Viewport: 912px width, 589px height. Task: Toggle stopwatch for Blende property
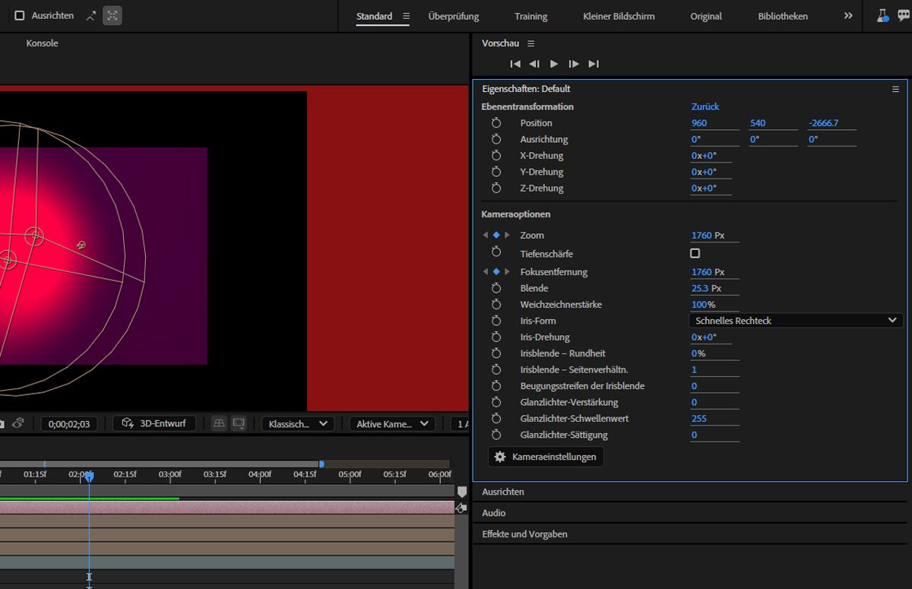(x=496, y=289)
